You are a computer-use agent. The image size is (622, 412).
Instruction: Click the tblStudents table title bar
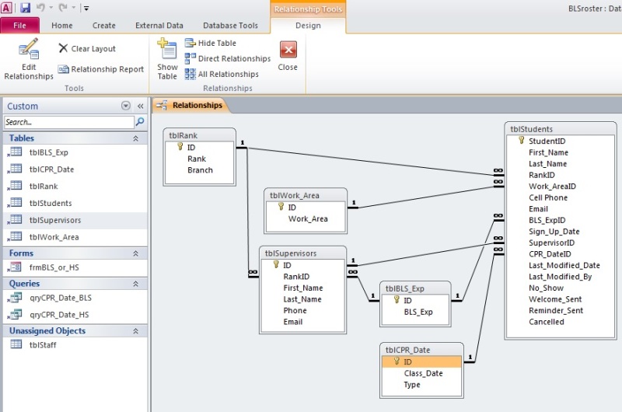[560, 129]
